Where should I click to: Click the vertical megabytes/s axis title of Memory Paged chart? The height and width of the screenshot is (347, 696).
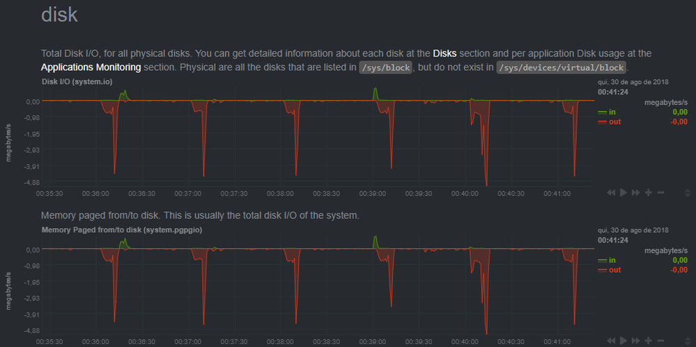click(9, 290)
